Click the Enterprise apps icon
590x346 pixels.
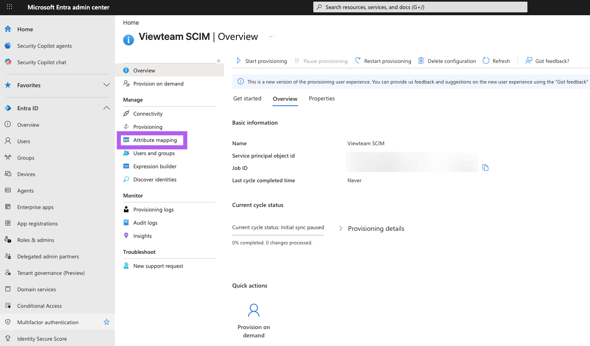[8, 207]
